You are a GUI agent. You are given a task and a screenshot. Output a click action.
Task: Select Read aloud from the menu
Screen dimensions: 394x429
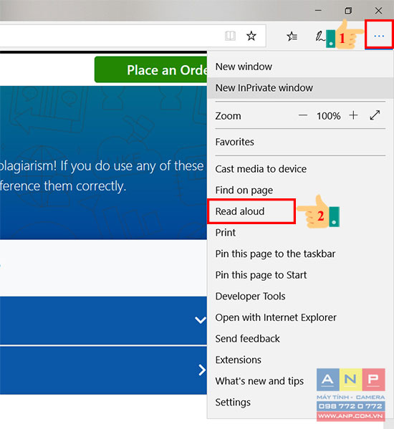pos(240,211)
